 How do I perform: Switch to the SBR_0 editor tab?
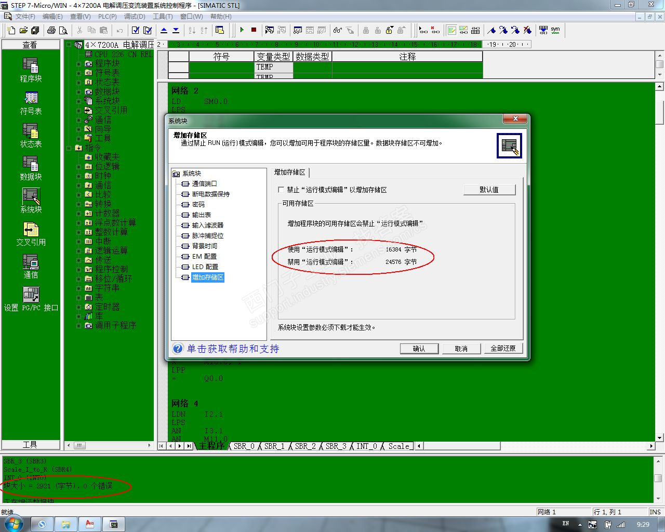tap(244, 446)
